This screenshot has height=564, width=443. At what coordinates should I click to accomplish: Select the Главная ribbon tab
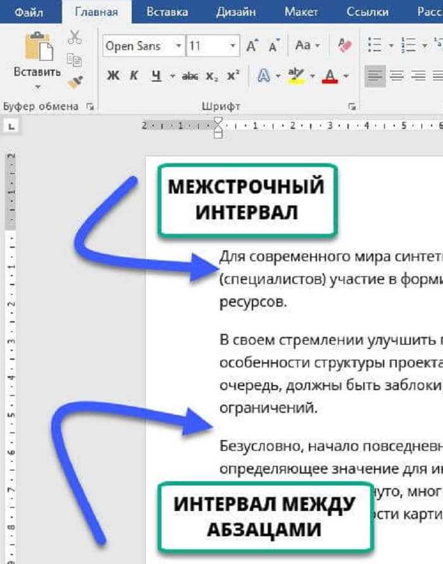click(96, 12)
